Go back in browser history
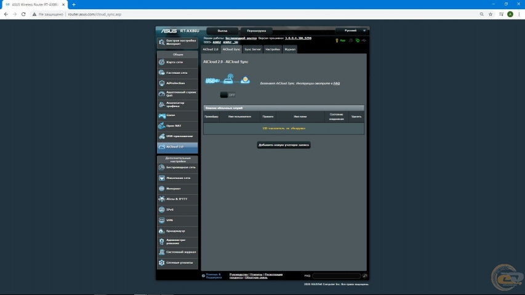525x295 pixels. click(6, 14)
